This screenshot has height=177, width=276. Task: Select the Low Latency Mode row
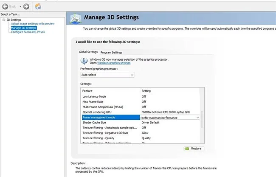click(110, 97)
